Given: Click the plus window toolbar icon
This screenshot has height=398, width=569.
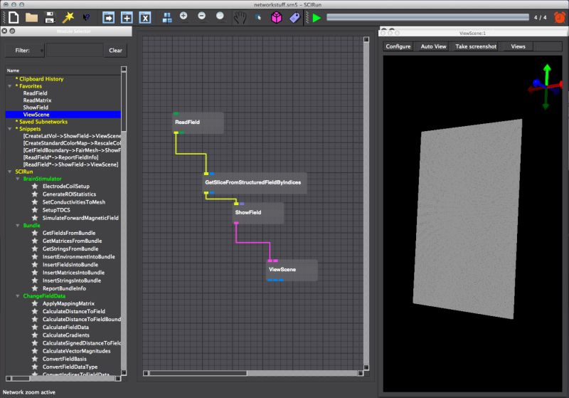Looking at the screenshot, I should [127, 17].
